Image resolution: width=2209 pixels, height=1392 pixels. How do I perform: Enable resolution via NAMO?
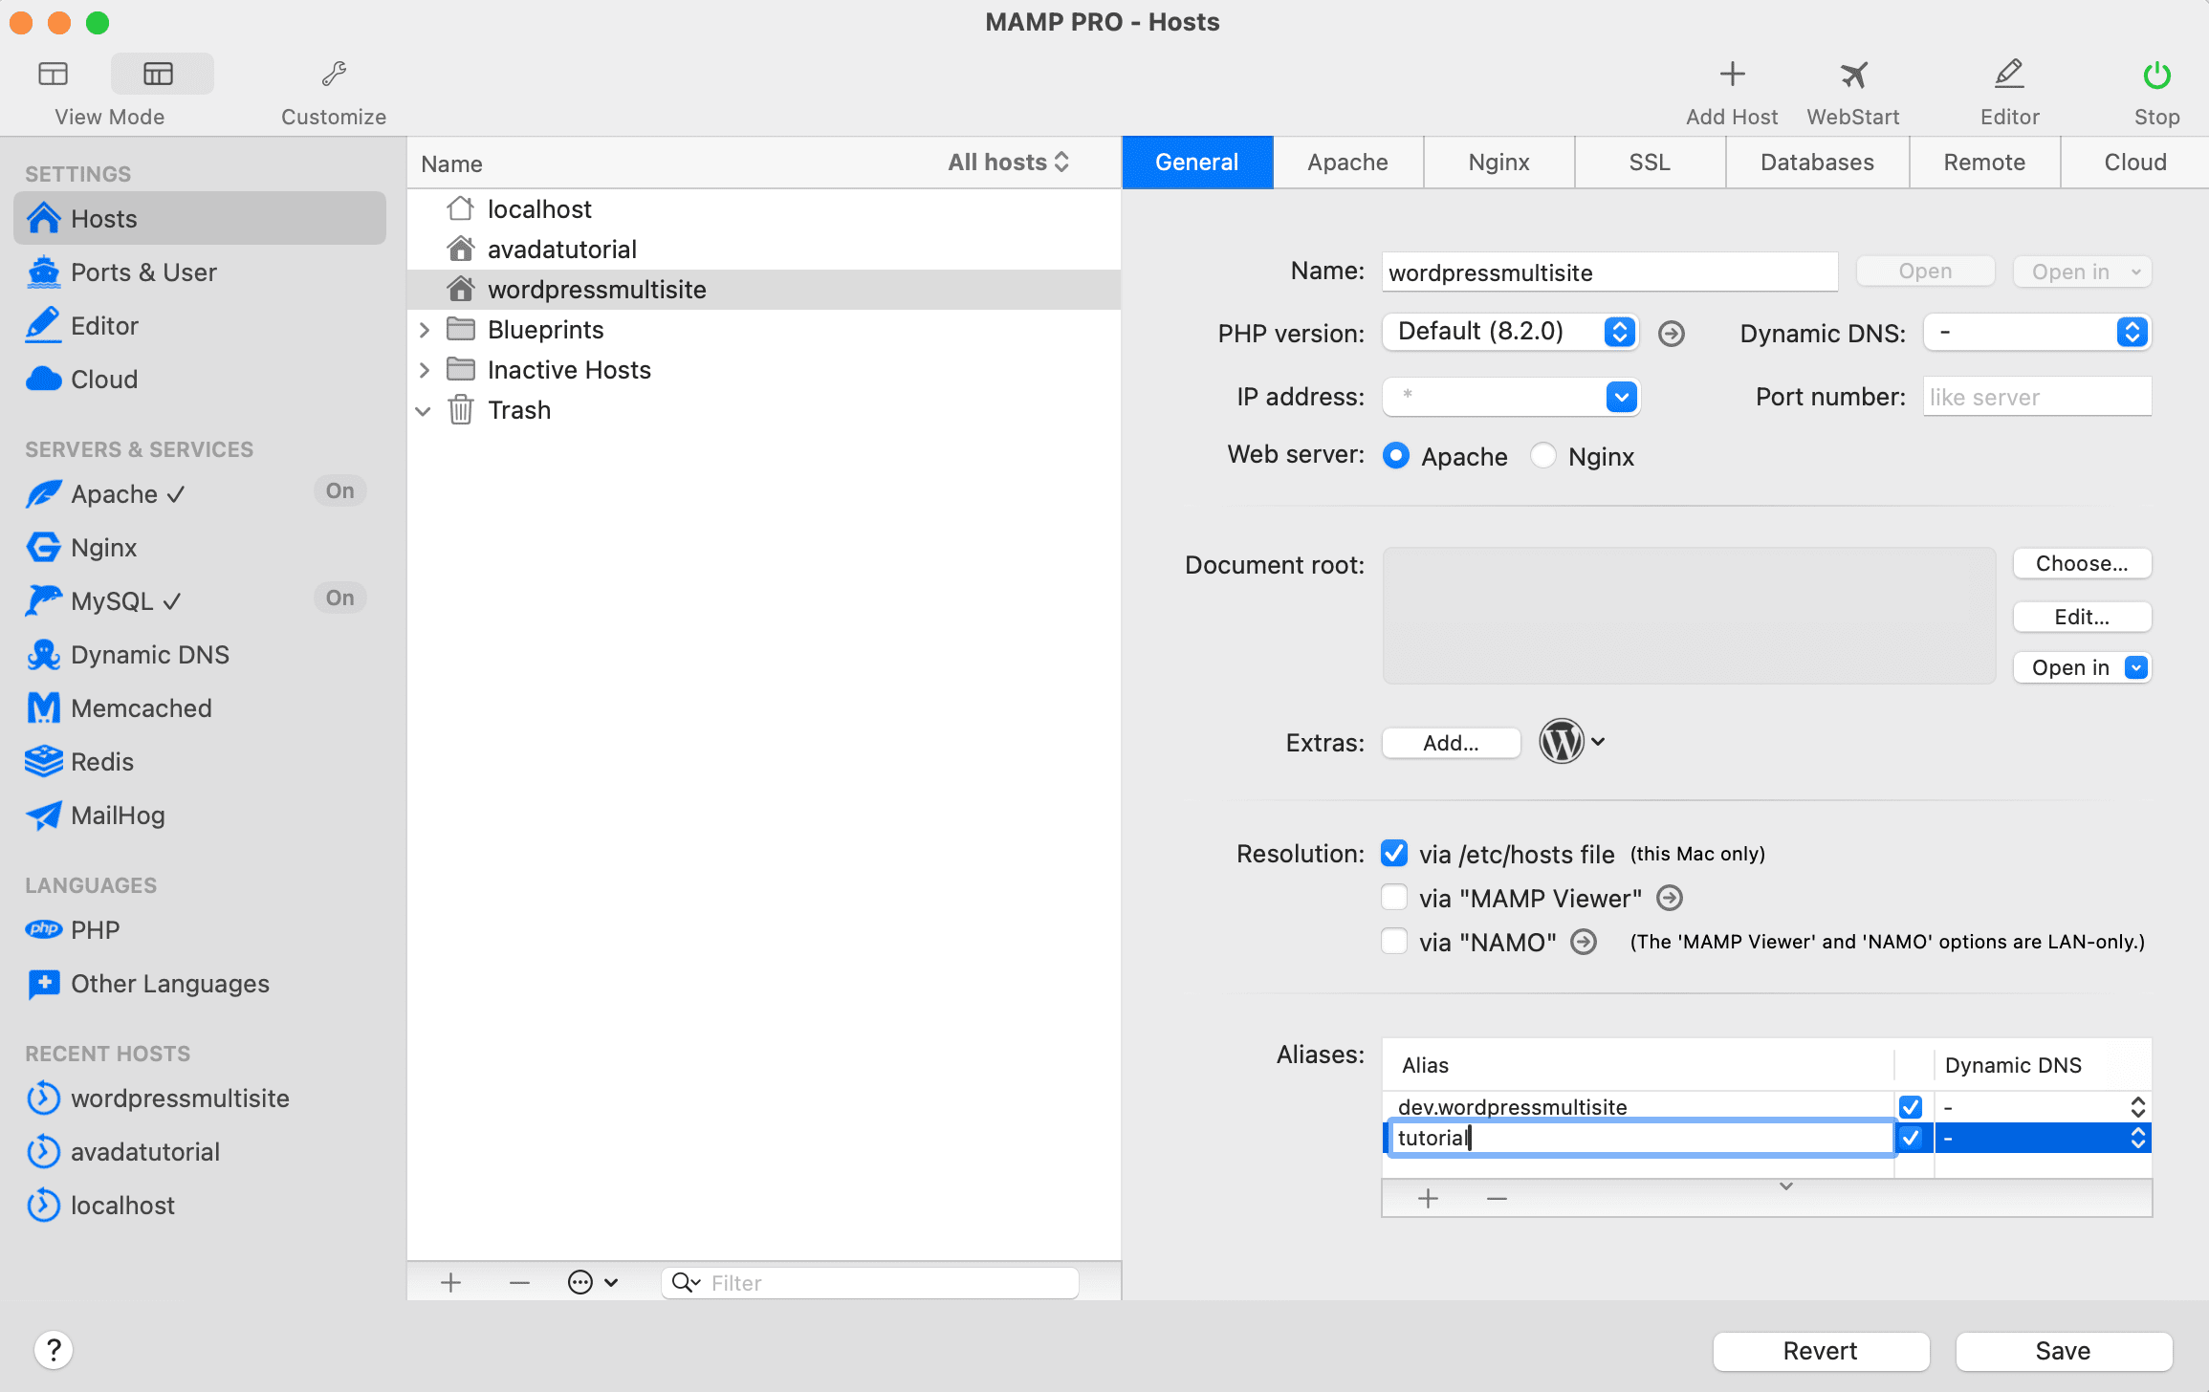click(1394, 941)
